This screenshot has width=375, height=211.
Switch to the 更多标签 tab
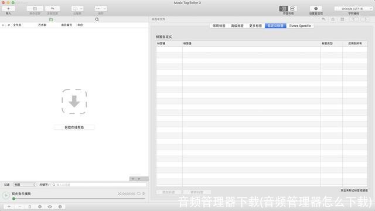click(x=255, y=26)
